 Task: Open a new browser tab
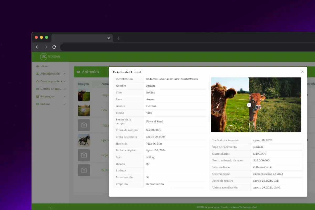coord(118,38)
